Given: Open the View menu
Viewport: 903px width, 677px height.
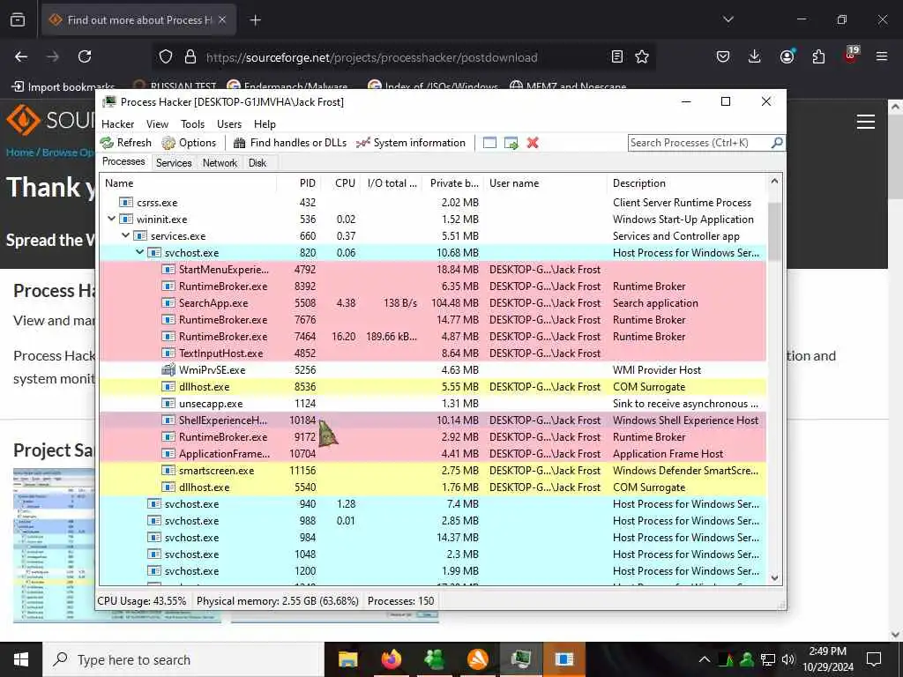Looking at the screenshot, I should pyautogui.click(x=157, y=124).
